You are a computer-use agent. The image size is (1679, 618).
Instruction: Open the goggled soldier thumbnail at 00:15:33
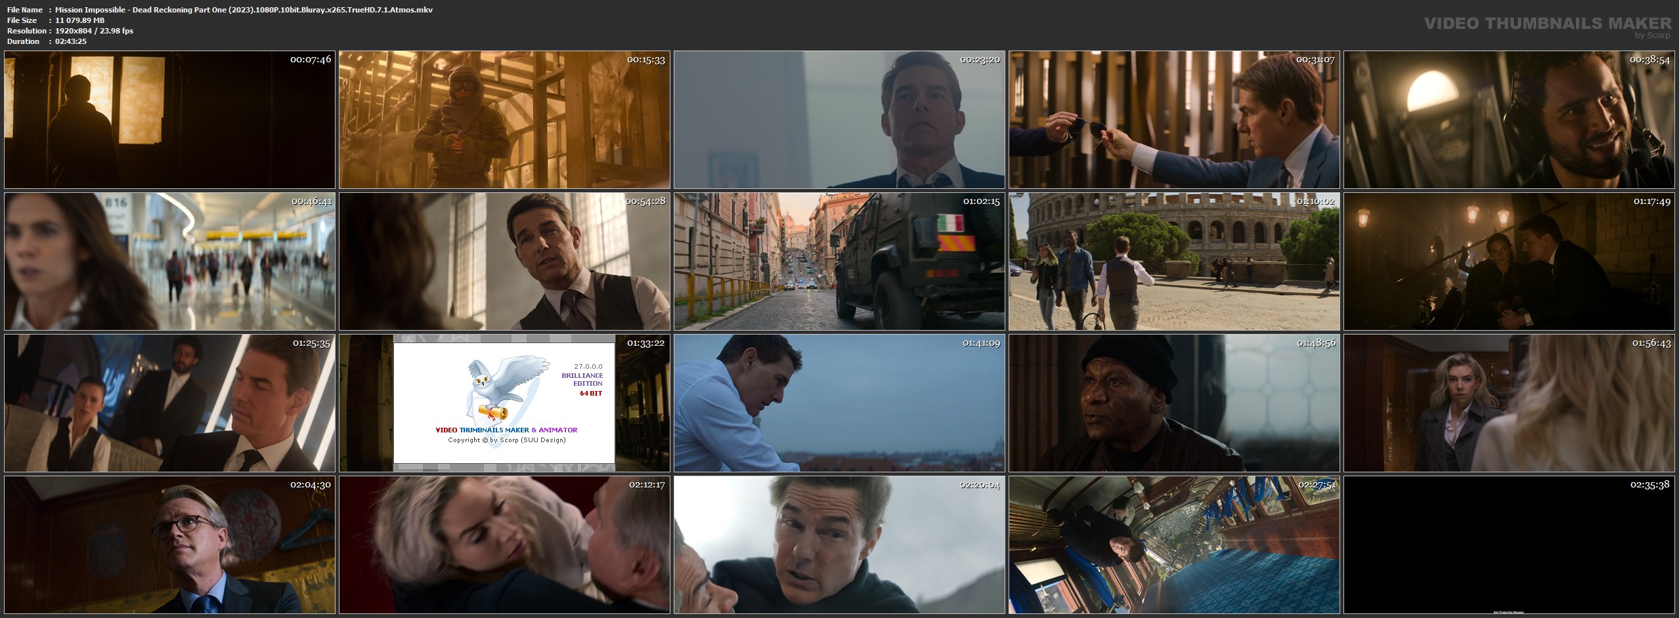(x=504, y=120)
